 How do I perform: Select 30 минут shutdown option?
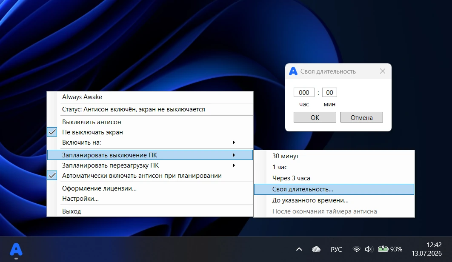click(334, 156)
